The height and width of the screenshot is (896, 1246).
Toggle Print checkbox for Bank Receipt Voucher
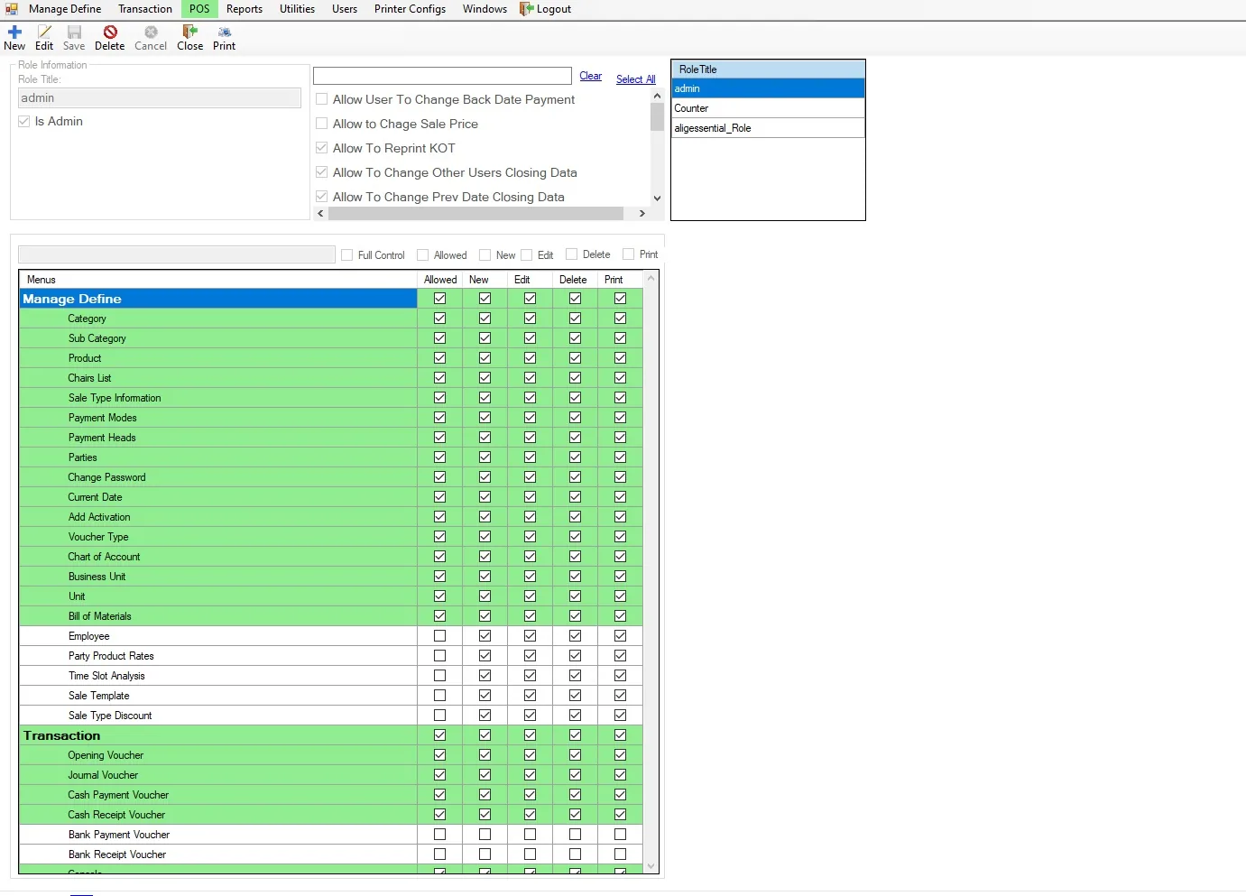[620, 854]
